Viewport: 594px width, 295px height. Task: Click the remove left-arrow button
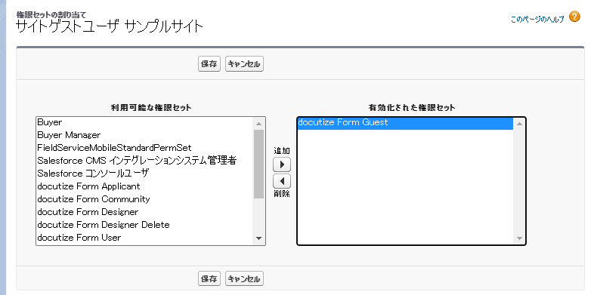282,181
